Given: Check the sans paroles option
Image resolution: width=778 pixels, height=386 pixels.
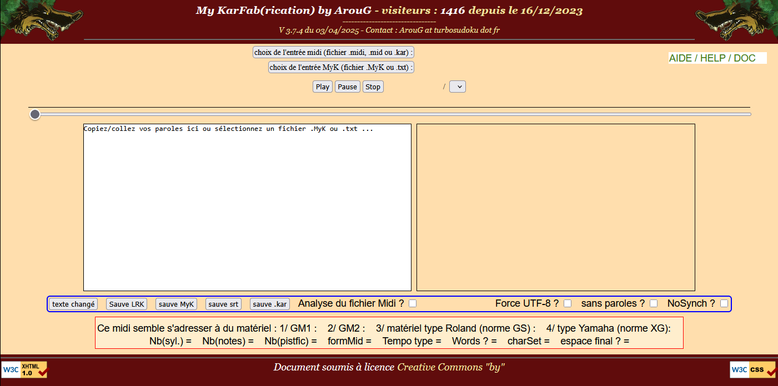Looking at the screenshot, I should pos(654,303).
